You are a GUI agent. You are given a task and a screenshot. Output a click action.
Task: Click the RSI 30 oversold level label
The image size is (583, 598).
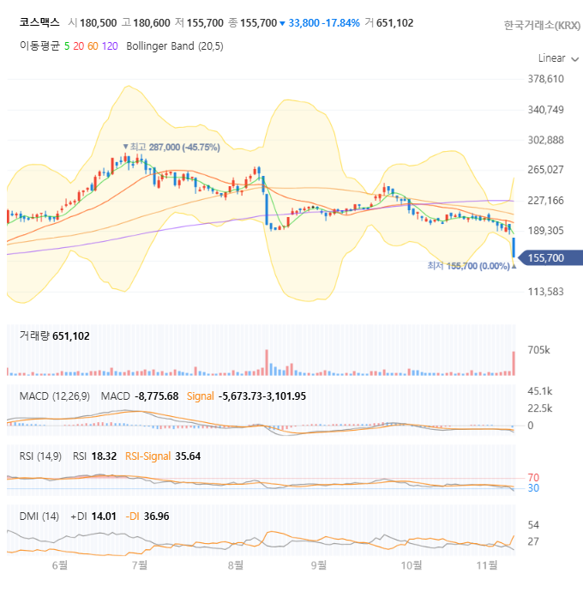pyautogui.click(x=533, y=488)
